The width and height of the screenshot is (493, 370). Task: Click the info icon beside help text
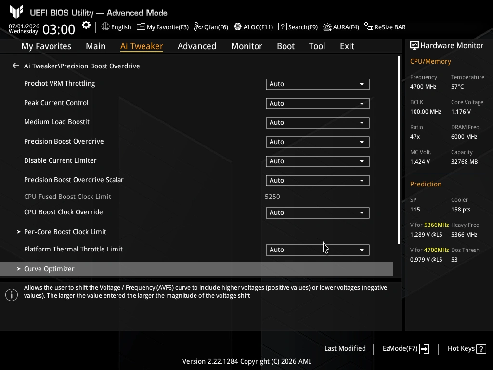click(x=12, y=295)
